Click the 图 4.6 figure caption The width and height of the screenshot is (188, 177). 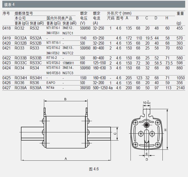pos(94,169)
